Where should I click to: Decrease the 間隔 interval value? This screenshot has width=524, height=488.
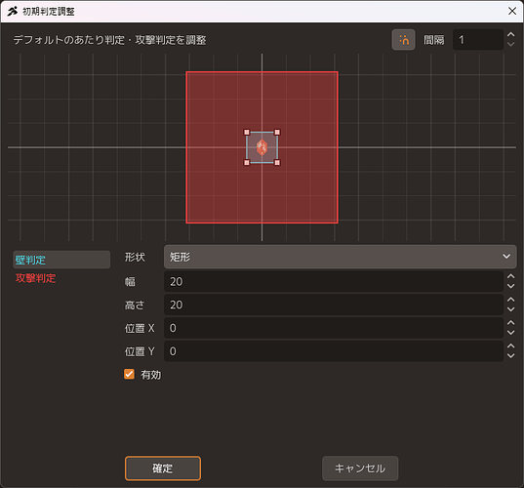point(510,45)
